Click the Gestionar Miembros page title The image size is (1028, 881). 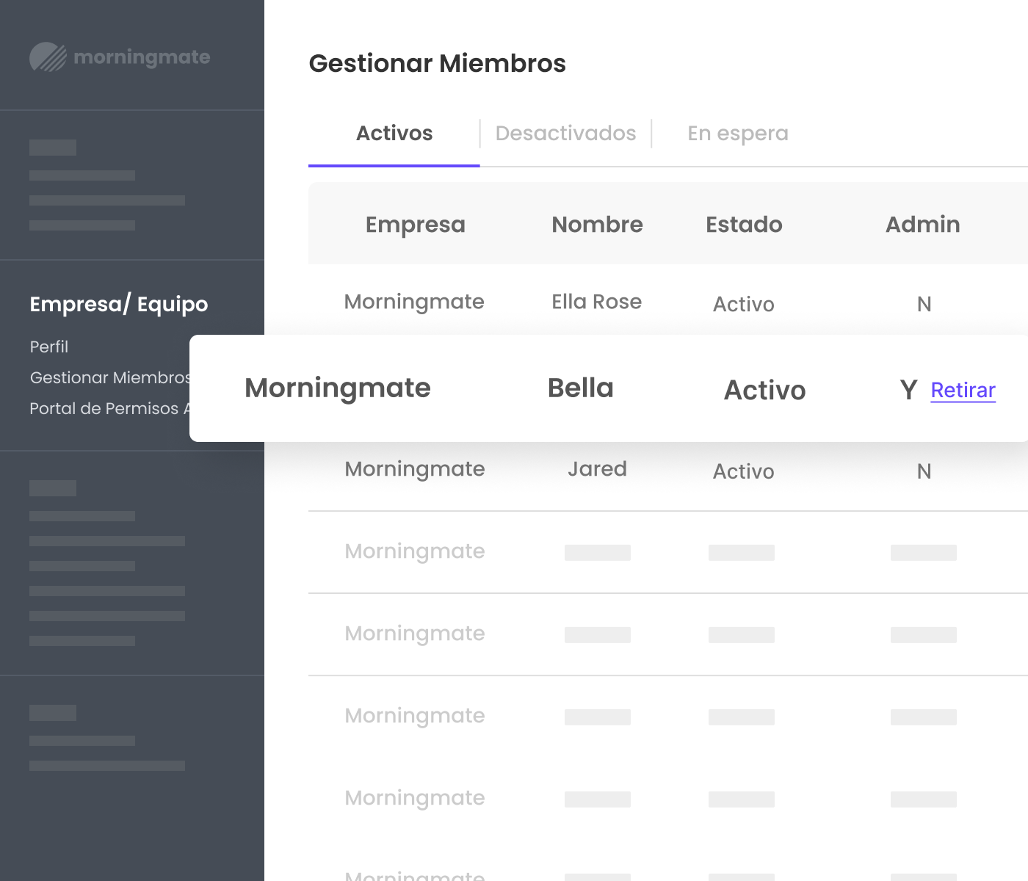click(x=438, y=64)
